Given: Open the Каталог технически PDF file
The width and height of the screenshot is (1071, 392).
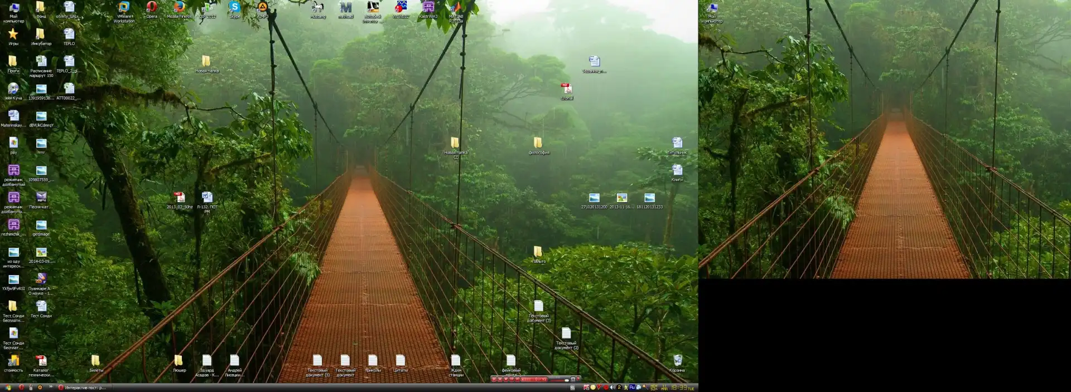Looking at the screenshot, I should pyautogui.click(x=41, y=366).
